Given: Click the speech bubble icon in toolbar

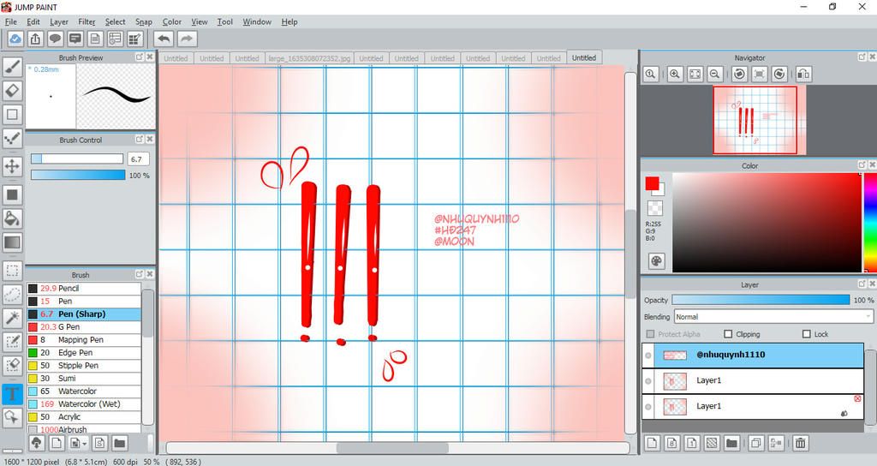Looking at the screenshot, I should [55, 39].
